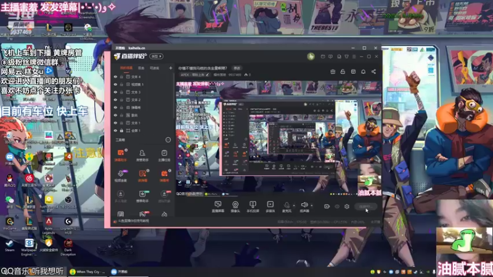Open stream settings gear in bottom bar
This screenshot has width=493, height=277.
pyautogui.click(x=347, y=206)
